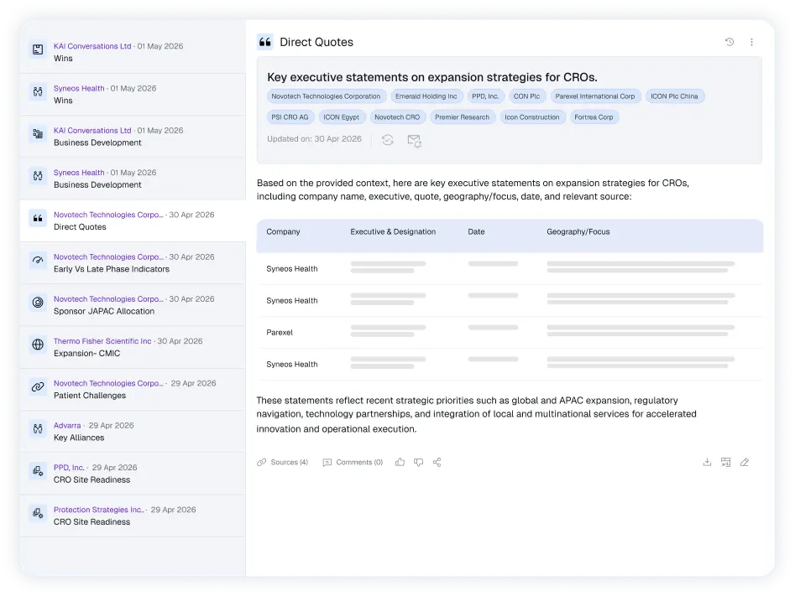795x596 pixels.
Task: Select the Icon Construction tag
Action: [x=532, y=117]
